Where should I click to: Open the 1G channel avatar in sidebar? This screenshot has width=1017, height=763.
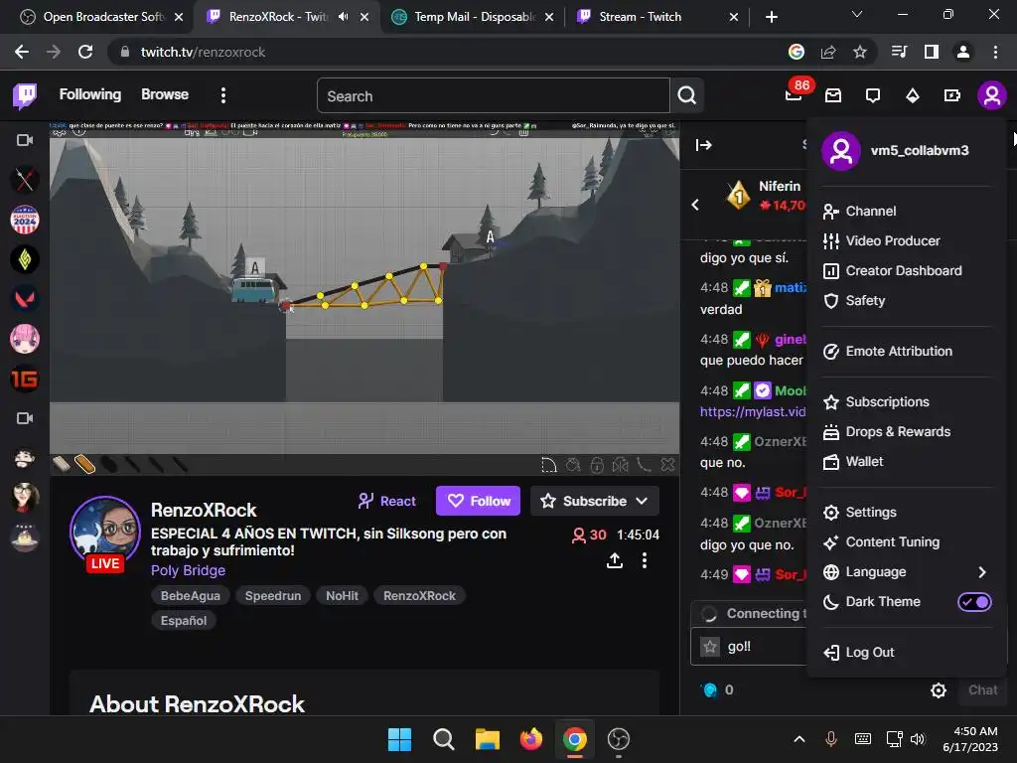25,379
